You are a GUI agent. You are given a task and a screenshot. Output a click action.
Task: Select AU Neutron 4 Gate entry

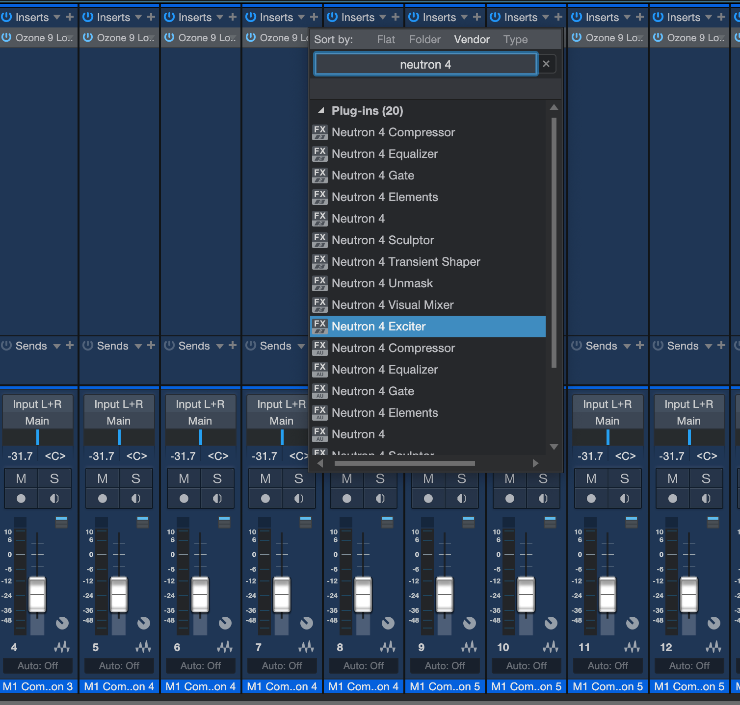pos(428,391)
